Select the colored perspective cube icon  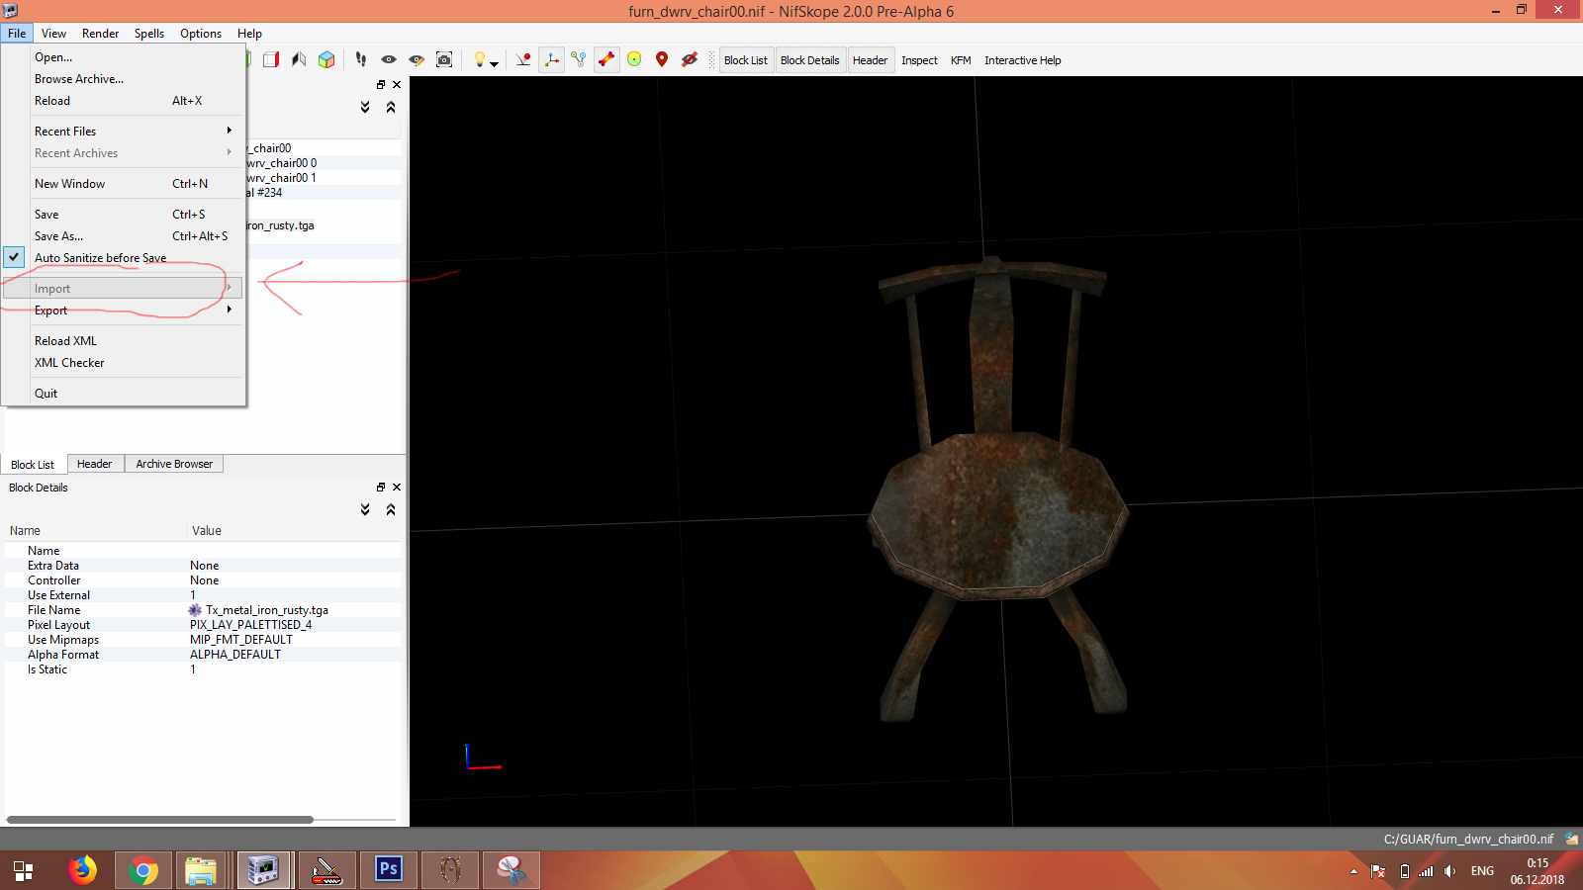326,60
